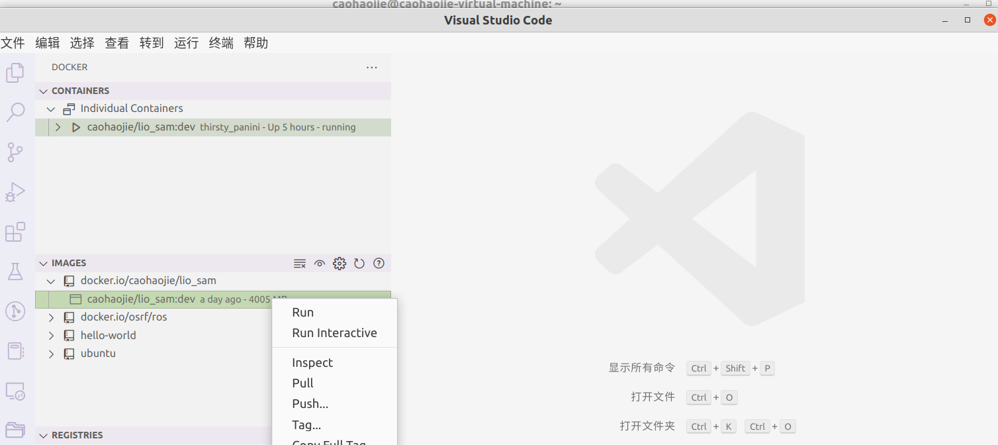Open the 编辑 menu
Viewport: 998px width, 445px height.
(x=48, y=43)
